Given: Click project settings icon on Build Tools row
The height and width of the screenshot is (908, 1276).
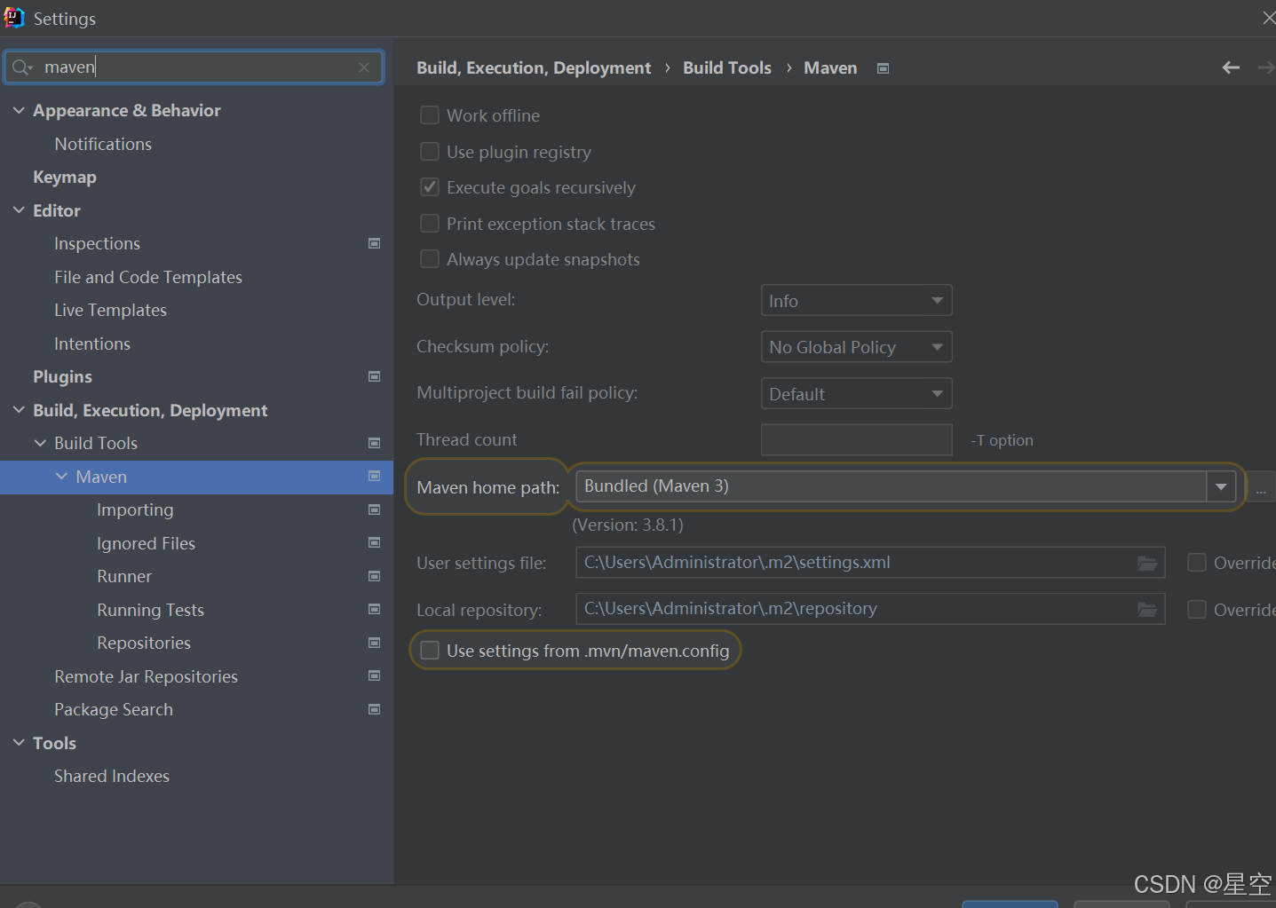Looking at the screenshot, I should 375,443.
